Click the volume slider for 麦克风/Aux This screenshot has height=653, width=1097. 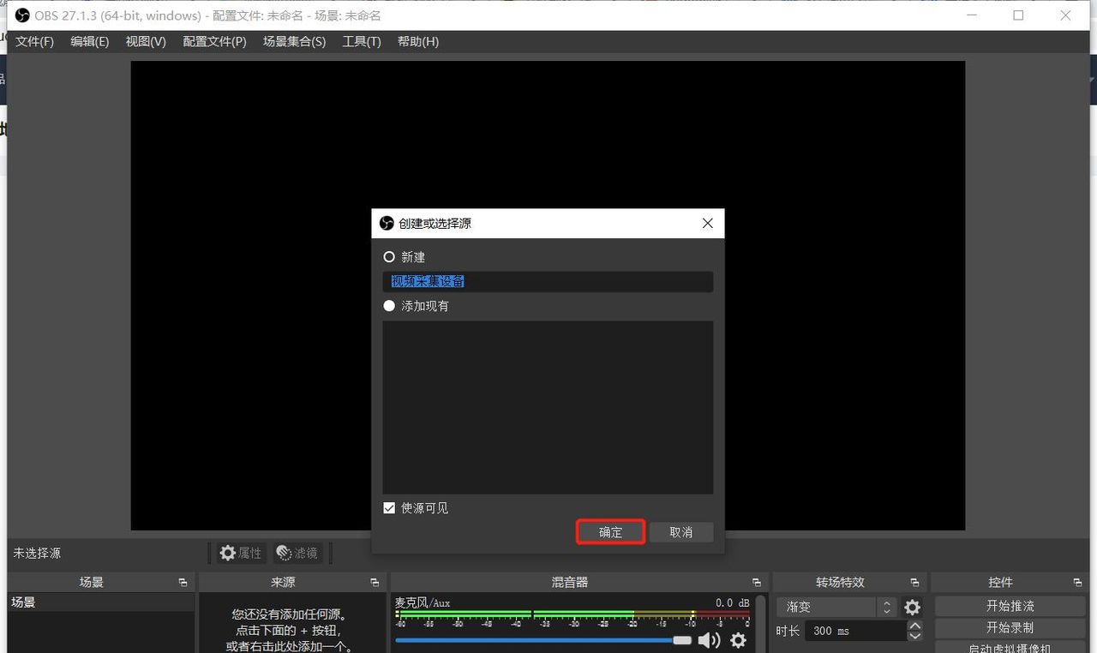(543, 640)
